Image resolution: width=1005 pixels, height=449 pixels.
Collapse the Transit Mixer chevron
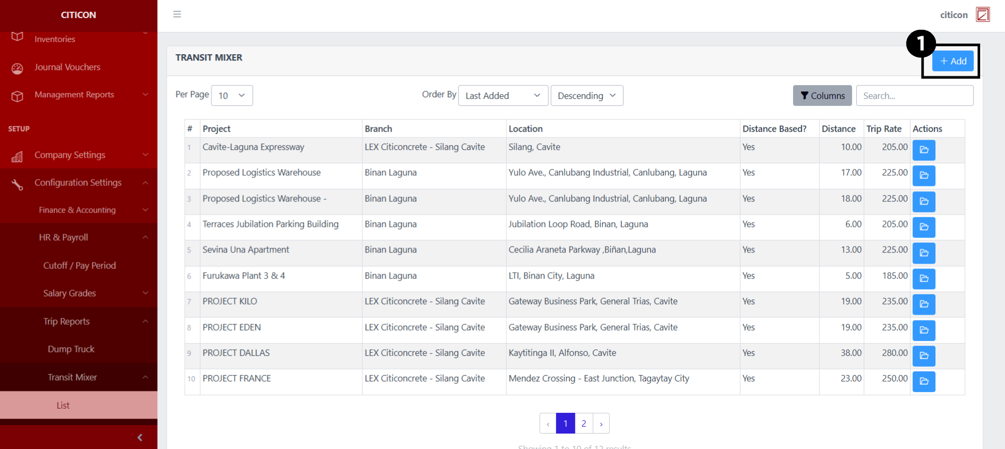tap(145, 377)
